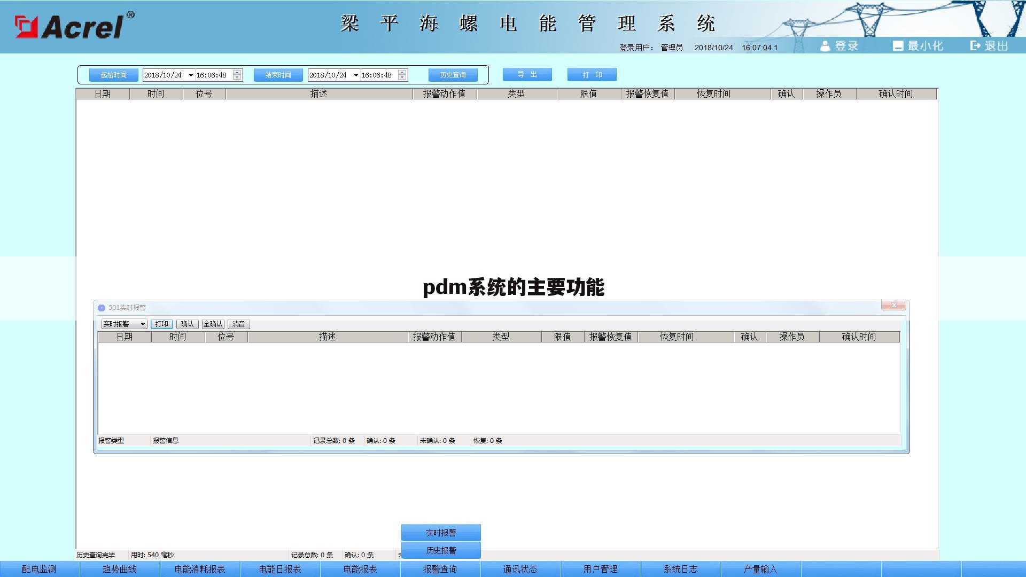Open the 趋势曲线 tab
1026x577 pixels.
point(120,569)
